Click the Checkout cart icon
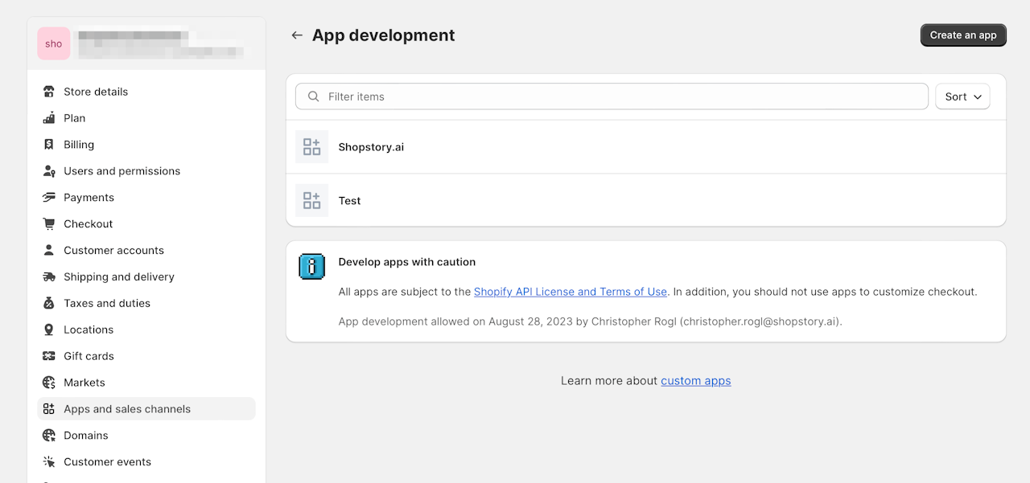This screenshot has width=1030, height=483. click(49, 224)
